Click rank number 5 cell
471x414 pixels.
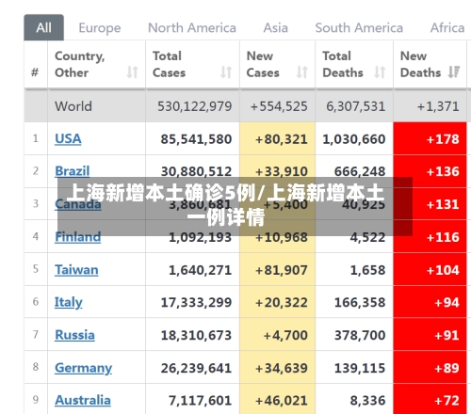click(x=36, y=269)
